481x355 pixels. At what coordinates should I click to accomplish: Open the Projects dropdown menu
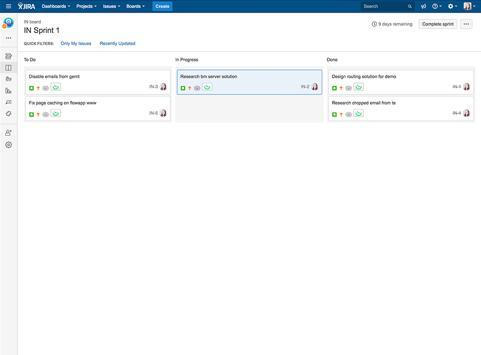click(86, 6)
